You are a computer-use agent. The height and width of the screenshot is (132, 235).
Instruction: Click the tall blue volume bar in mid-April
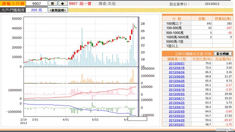tap(82, 47)
